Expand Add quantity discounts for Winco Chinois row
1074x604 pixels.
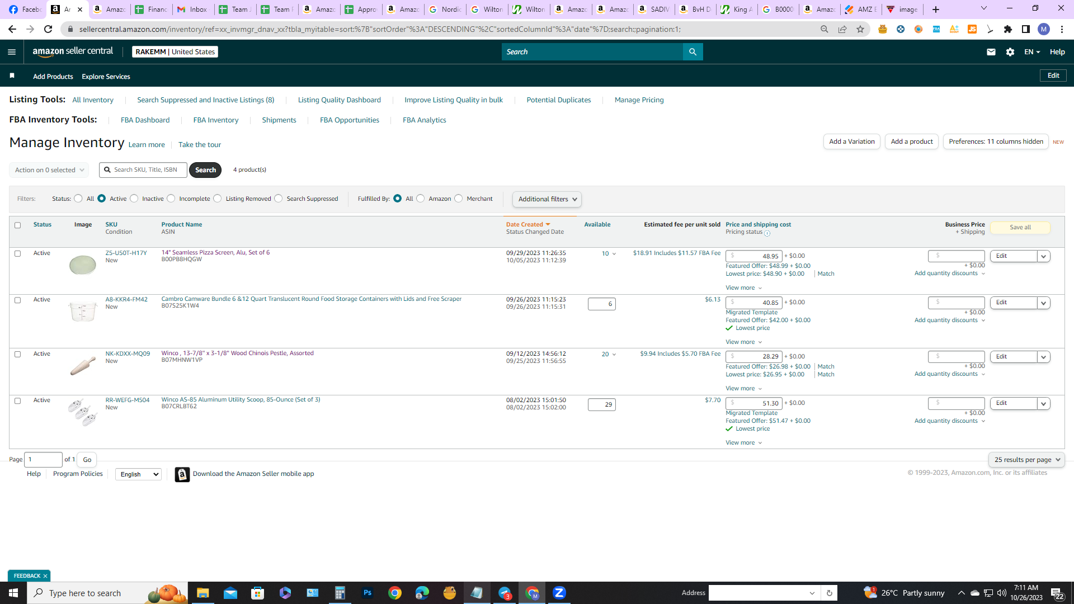click(x=950, y=374)
